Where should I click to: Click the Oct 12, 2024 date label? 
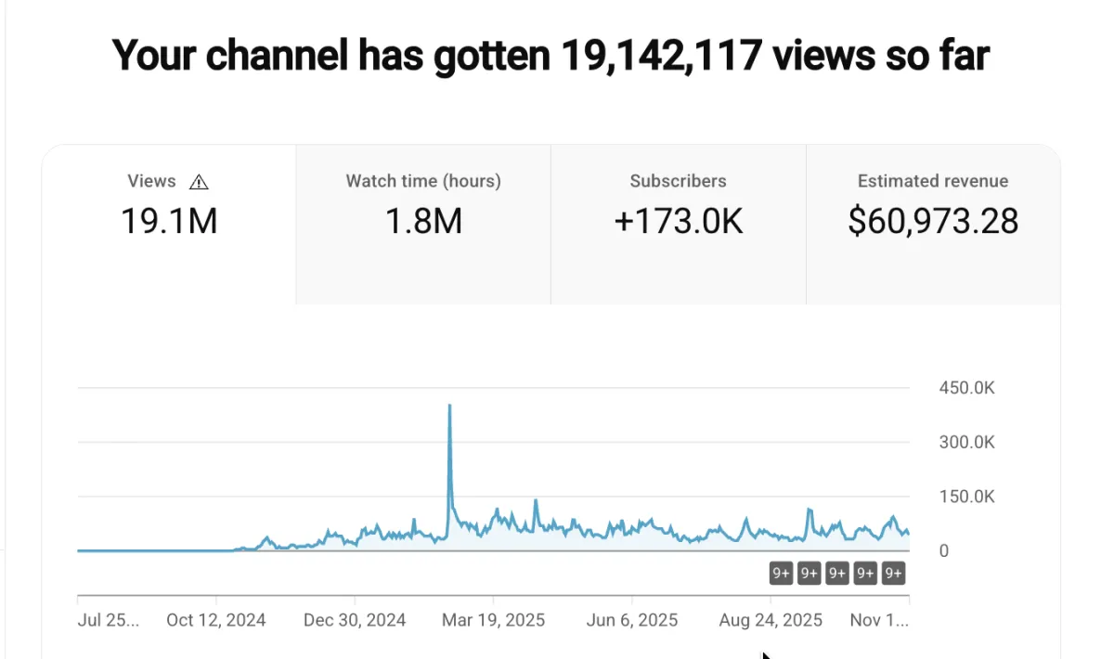(216, 620)
